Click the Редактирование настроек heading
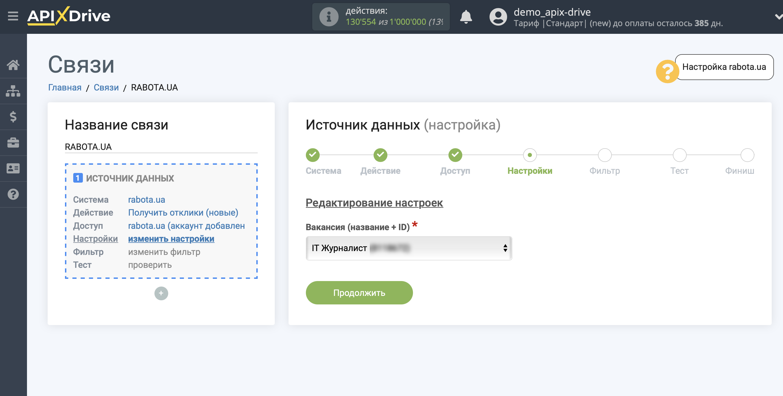This screenshot has height=396, width=783. coord(374,203)
